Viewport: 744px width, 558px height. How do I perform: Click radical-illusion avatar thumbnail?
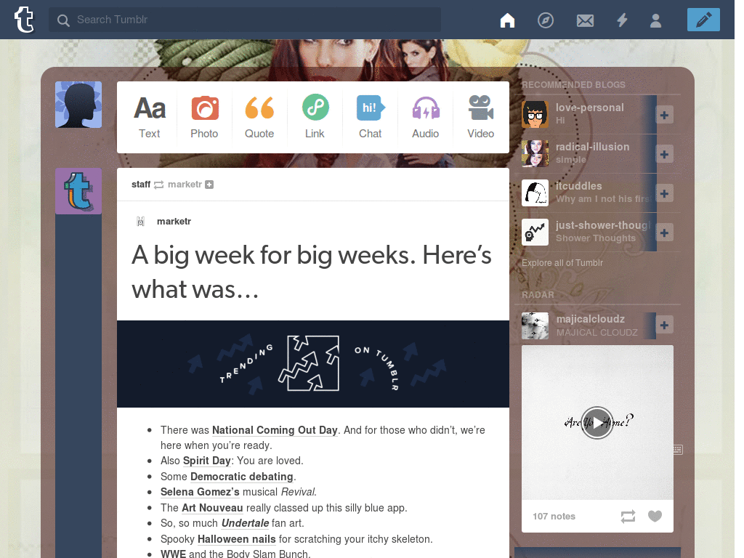click(535, 153)
